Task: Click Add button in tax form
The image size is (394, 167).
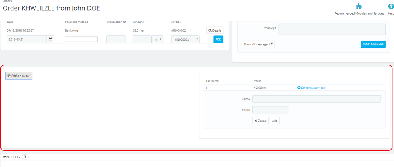Action: click(x=275, y=121)
